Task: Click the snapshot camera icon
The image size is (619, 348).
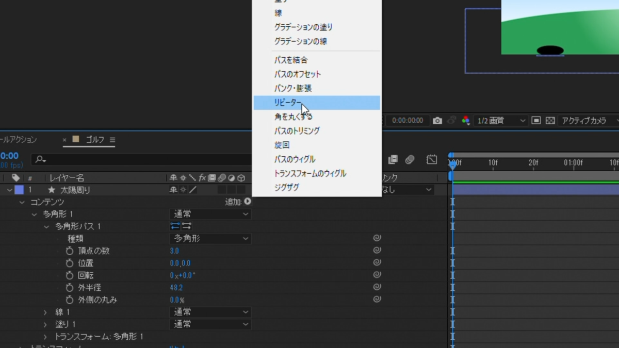Action: point(437,121)
